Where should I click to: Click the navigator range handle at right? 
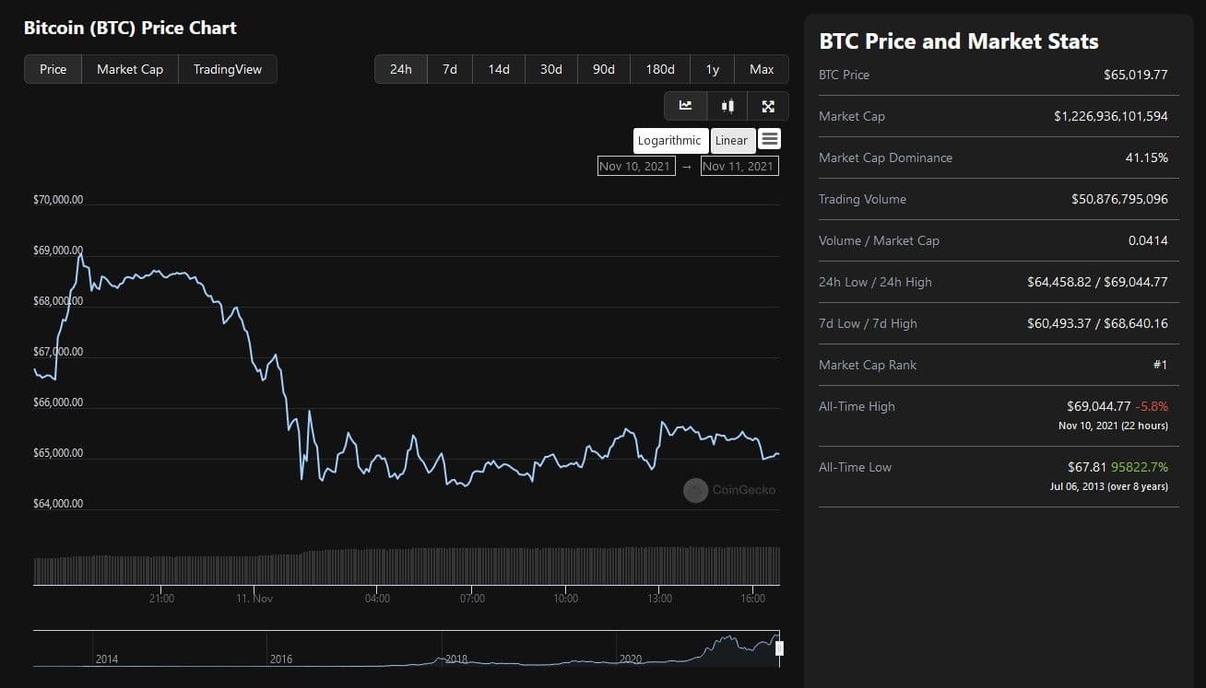(779, 648)
